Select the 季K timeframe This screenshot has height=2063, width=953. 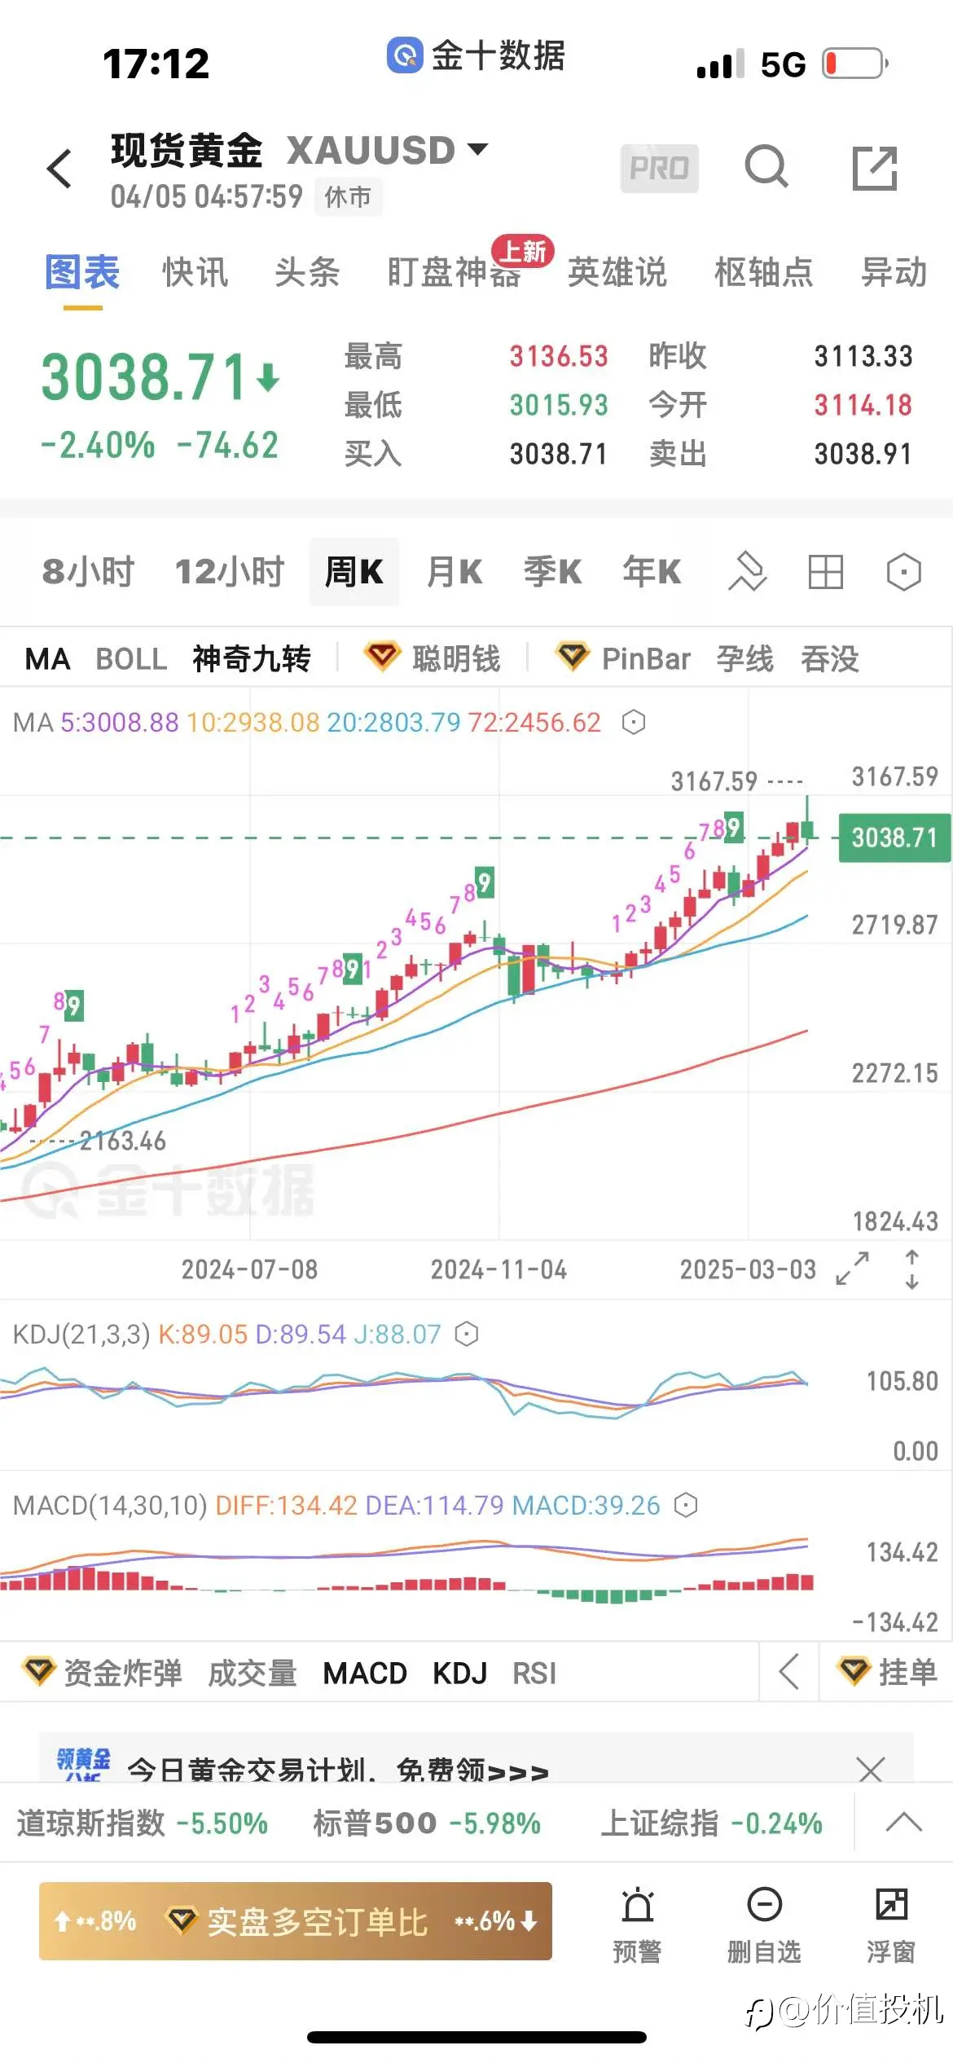pos(552,572)
